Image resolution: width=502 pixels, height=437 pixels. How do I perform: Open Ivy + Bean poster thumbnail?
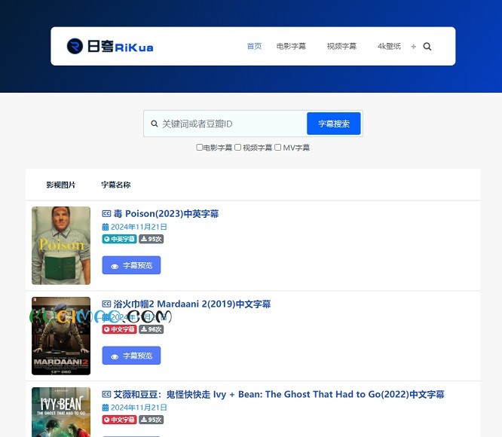[61, 412]
